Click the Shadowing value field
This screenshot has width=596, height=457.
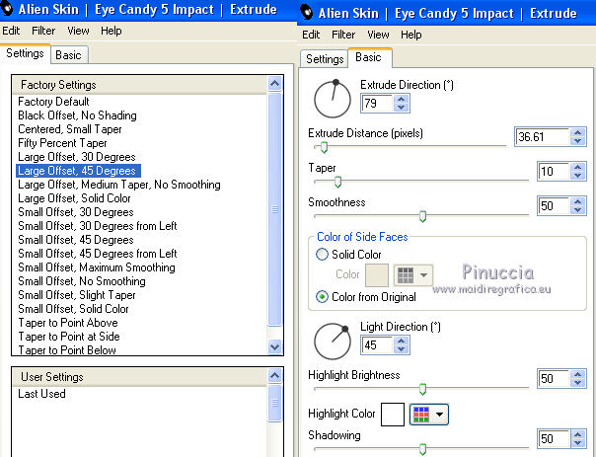[555, 439]
